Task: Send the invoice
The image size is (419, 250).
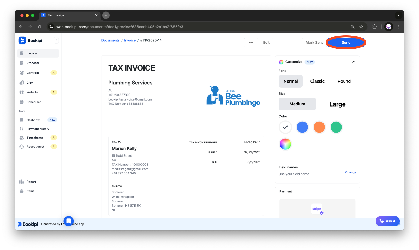Action: [346, 42]
